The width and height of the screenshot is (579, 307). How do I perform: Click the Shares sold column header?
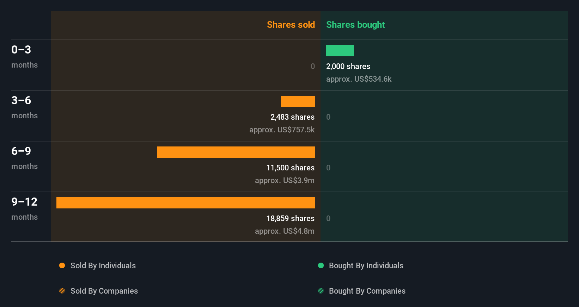click(291, 25)
